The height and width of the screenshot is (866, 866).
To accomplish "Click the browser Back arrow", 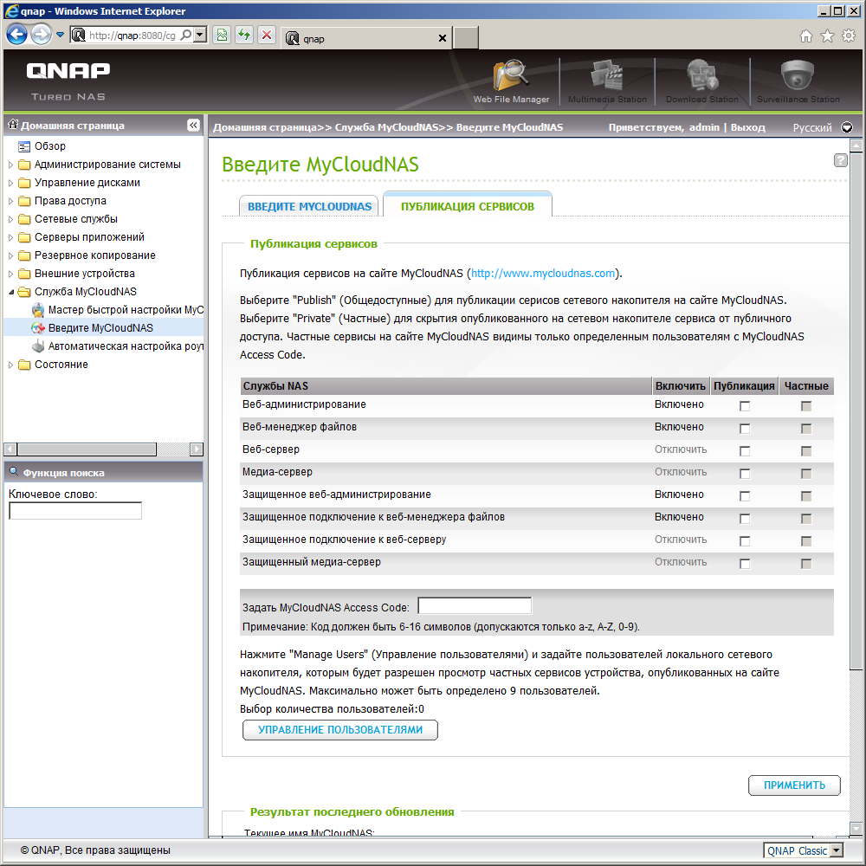I will pos(16,35).
